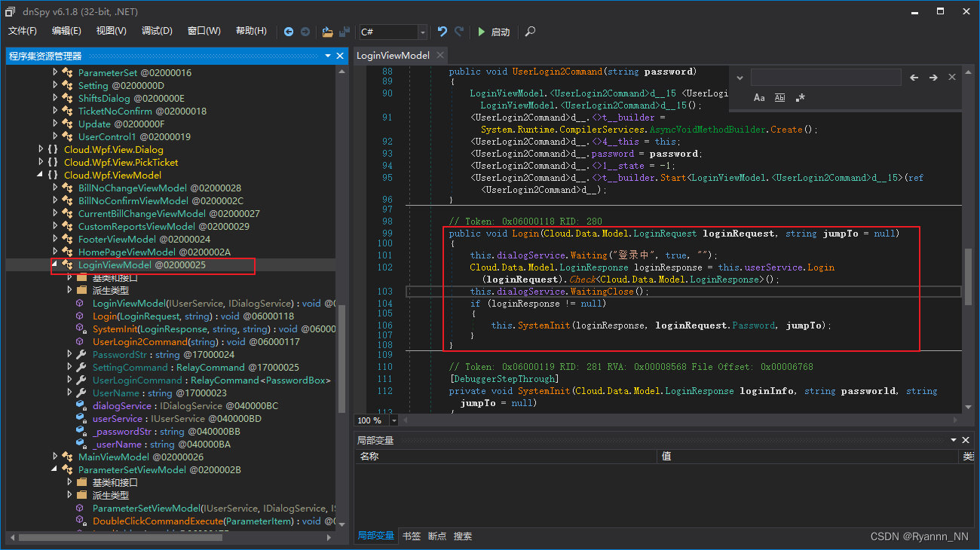Close the 程序集资源管理器 panel
This screenshot has height=550, width=980.
(x=341, y=56)
